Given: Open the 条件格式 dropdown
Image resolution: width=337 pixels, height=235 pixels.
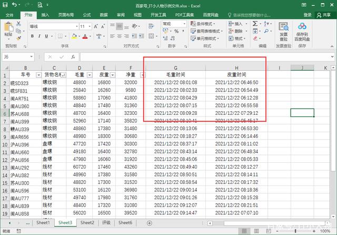Looking at the screenshot, I should 202,24.
